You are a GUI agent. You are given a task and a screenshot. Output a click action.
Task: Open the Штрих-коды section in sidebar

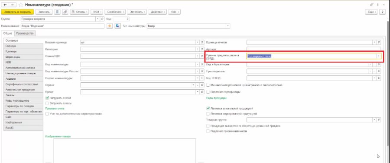point(23,57)
